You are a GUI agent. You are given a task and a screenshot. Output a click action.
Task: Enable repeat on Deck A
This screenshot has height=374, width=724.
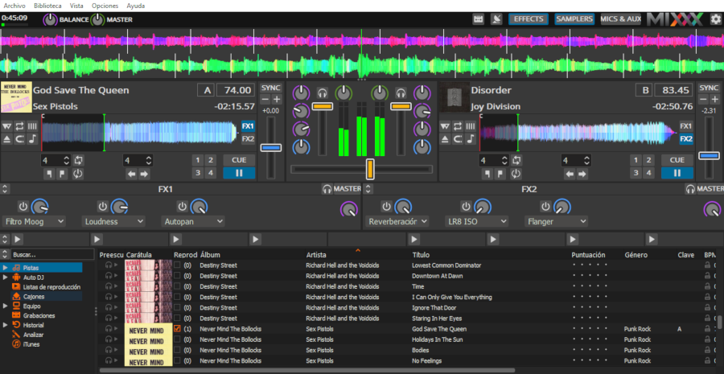coord(19,126)
